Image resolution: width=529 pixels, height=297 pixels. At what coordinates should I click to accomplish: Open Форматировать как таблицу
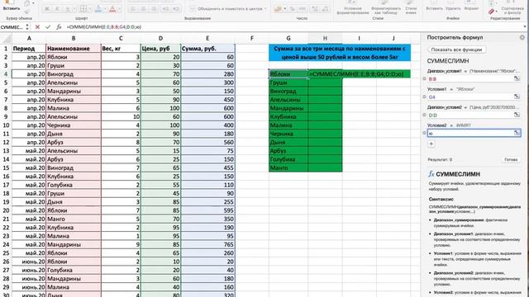point(386,7)
